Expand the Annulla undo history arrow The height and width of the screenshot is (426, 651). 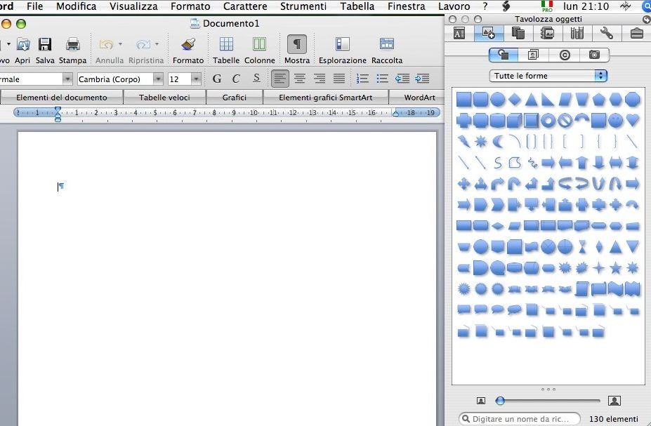coord(120,44)
